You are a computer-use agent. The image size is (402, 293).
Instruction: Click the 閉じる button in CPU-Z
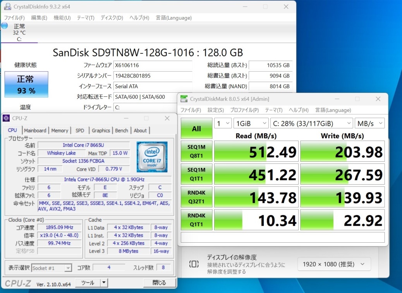[160, 283]
